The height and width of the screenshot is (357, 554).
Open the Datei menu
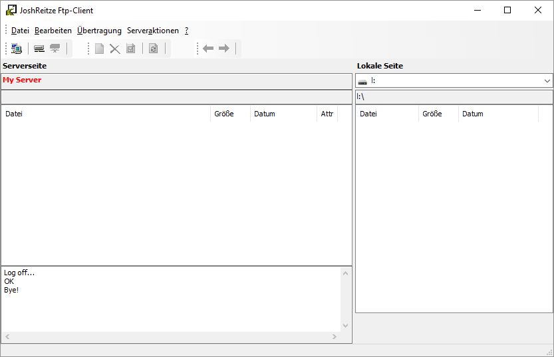[20, 31]
